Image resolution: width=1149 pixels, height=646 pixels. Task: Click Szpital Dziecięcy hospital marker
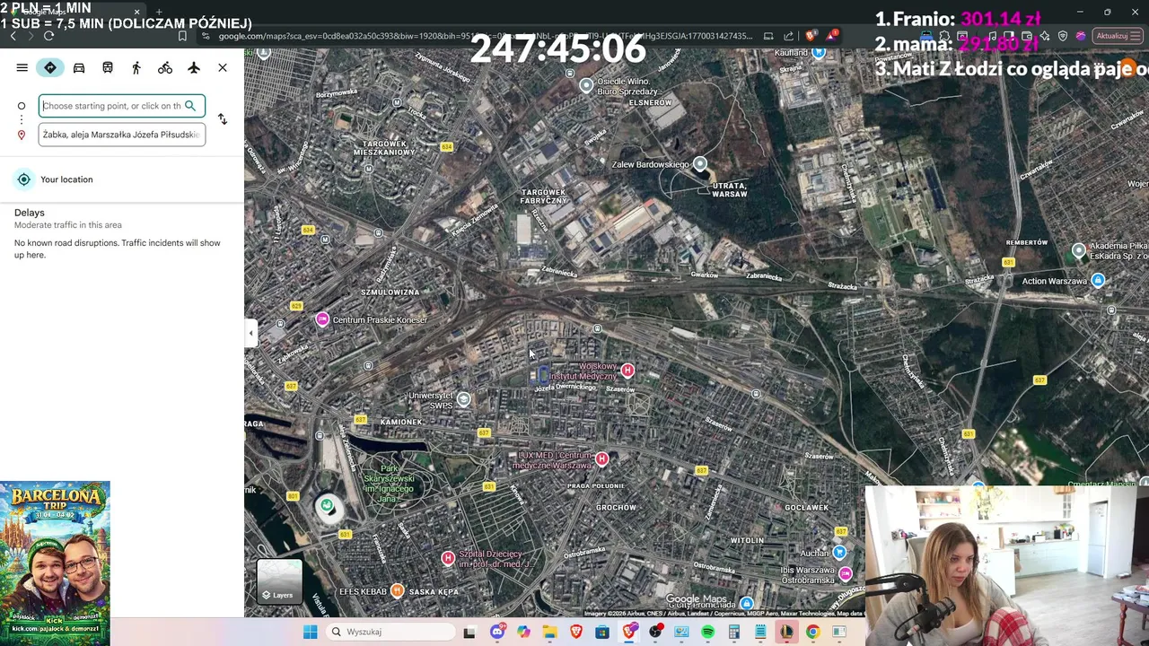pyautogui.click(x=448, y=558)
